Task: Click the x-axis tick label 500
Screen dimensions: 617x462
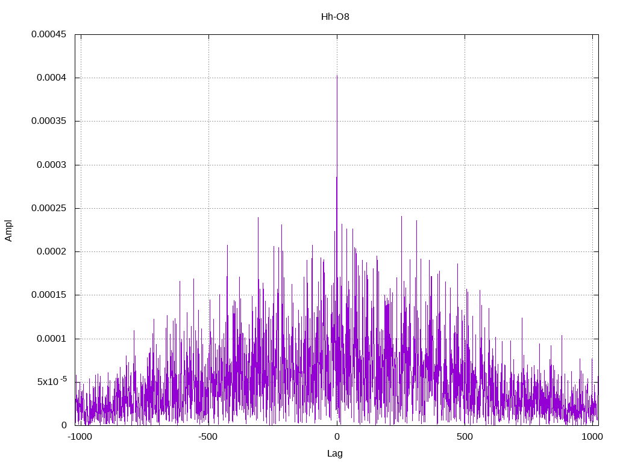Action: click(465, 437)
